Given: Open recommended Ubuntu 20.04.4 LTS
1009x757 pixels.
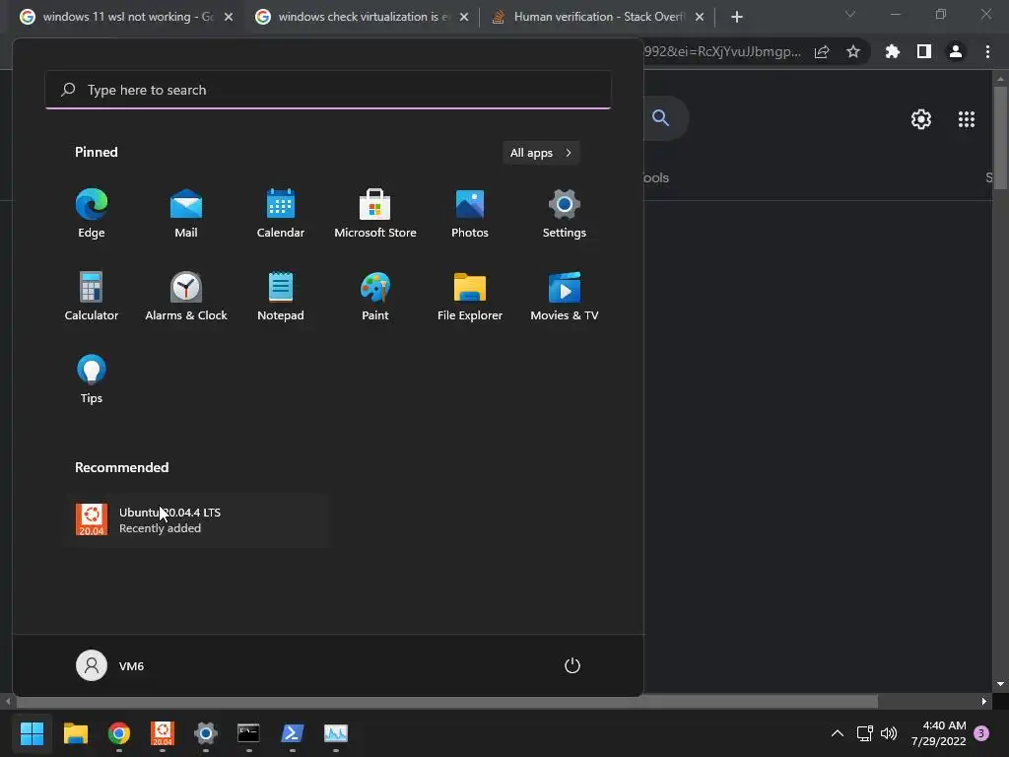Looking at the screenshot, I should point(197,520).
